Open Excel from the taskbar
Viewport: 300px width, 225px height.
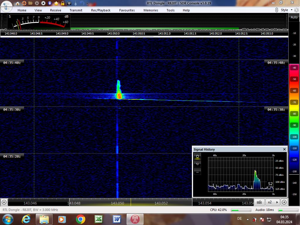point(98,219)
